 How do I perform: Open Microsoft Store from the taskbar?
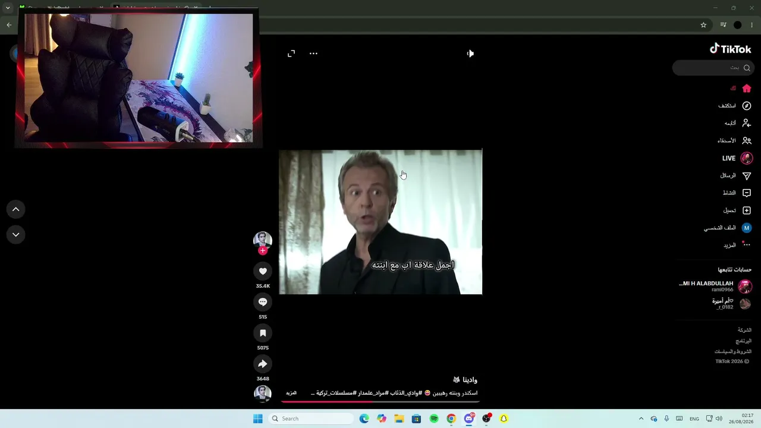coord(417,418)
